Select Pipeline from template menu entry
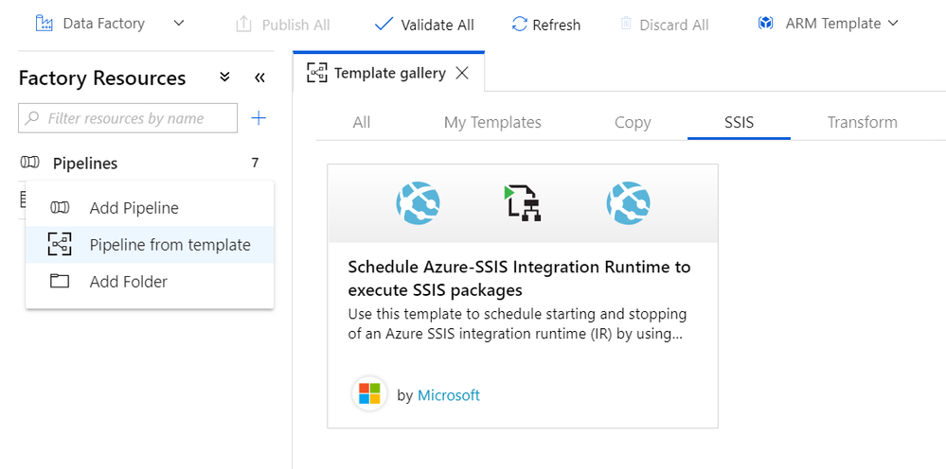The image size is (946, 469). (170, 245)
